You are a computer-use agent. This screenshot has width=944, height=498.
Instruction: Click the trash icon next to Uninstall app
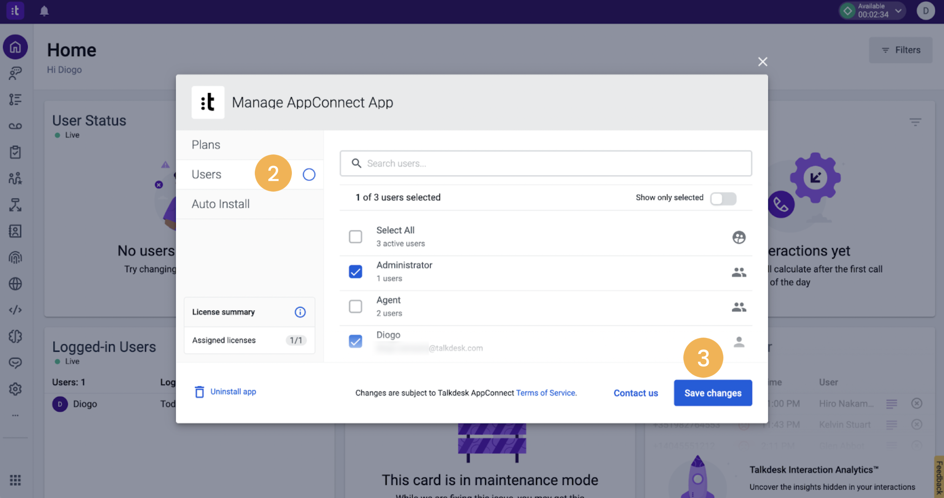(x=200, y=392)
